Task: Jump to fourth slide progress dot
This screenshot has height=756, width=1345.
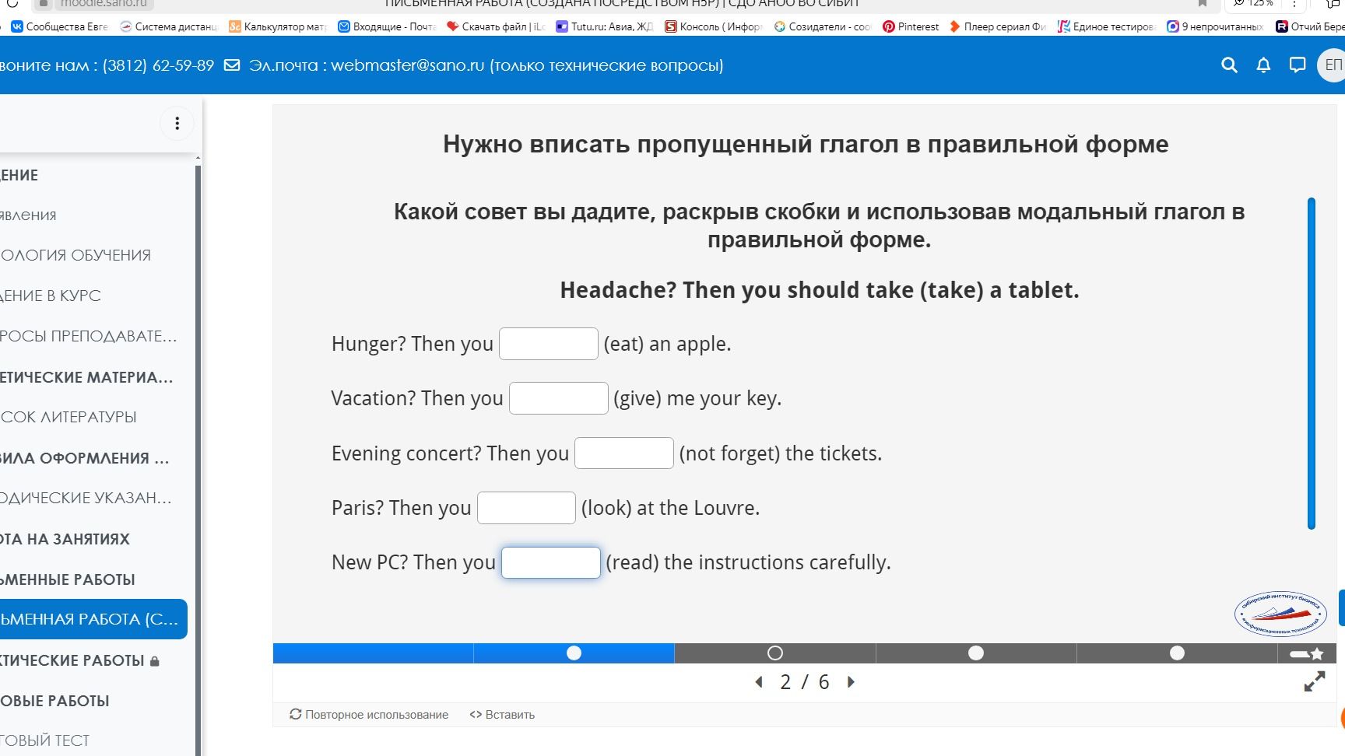Action: 976,653
